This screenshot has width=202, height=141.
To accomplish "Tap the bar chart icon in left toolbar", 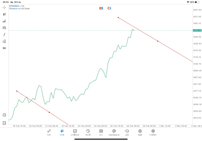I will pyautogui.click(x=4, y=21).
